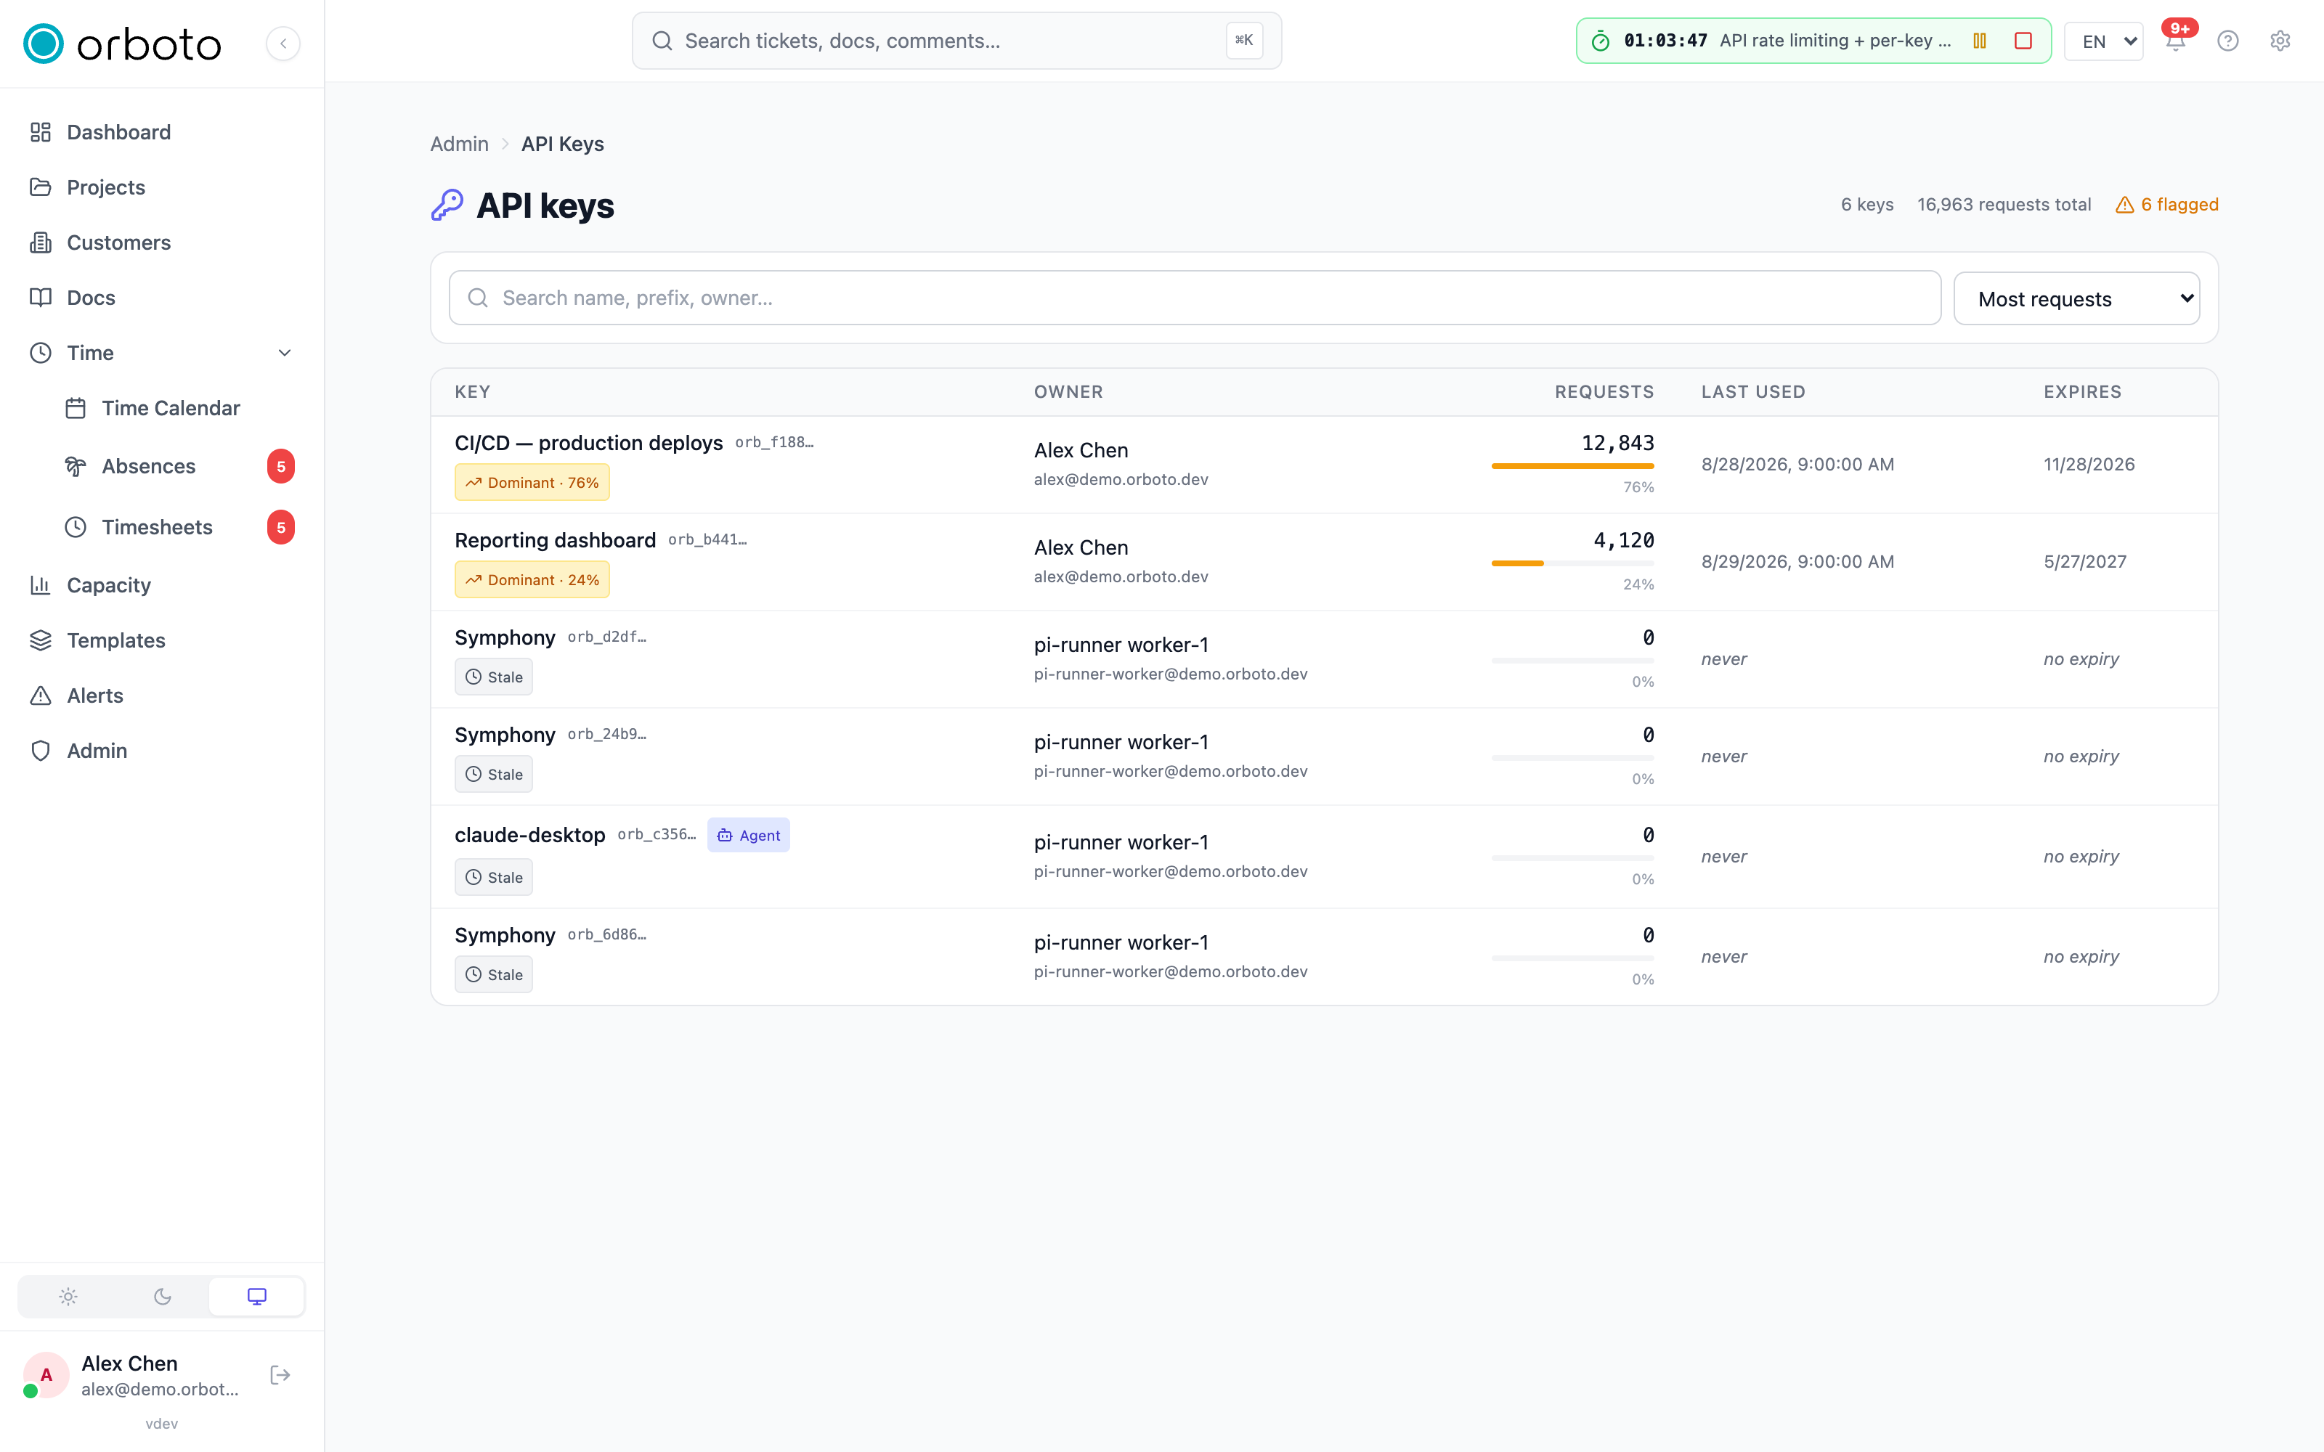Image resolution: width=2324 pixels, height=1452 pixels.
Task: Click the 12,843 requests value
Action: coord(1617,443)
